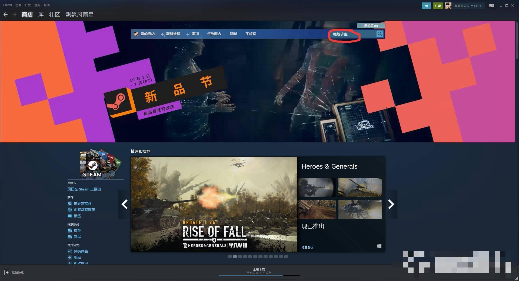Screen dimensions: 519x281
Task: Select the last carousel pagination dot
Action: tap(286, 256)
